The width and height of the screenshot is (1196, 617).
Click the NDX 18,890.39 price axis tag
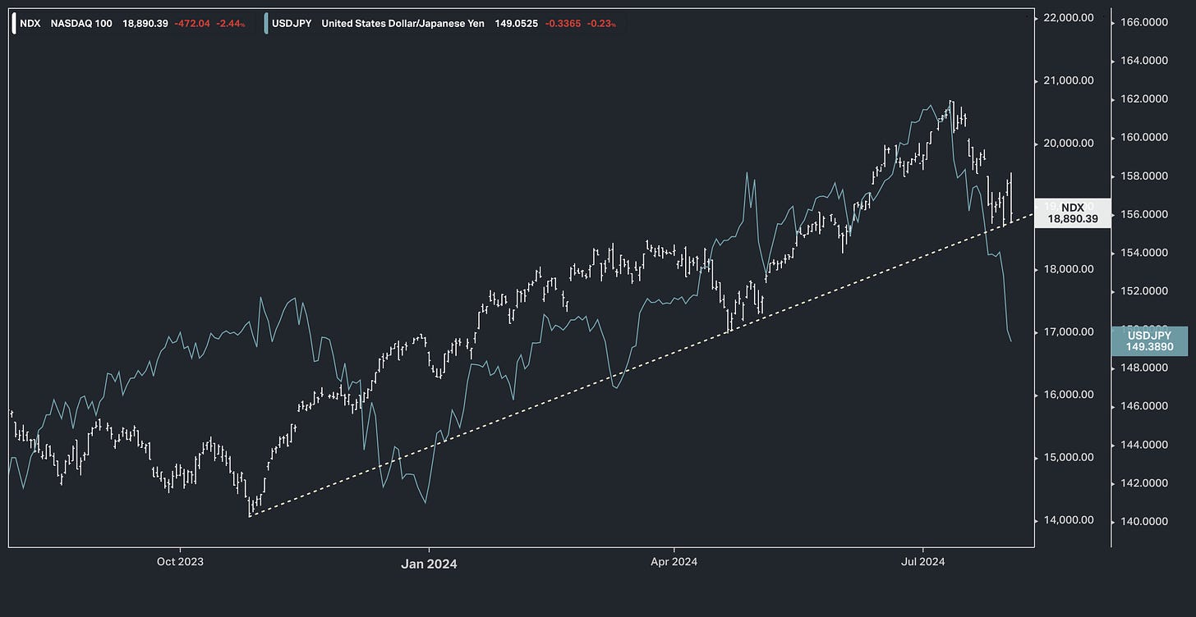(x=1073, y=213)
